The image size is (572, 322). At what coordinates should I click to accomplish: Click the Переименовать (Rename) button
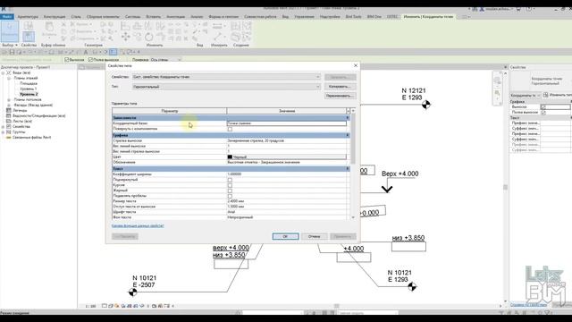[340, 96]
